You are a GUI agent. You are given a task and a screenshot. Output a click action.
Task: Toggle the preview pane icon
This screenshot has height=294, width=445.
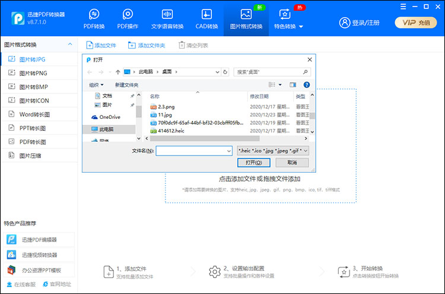293,85
